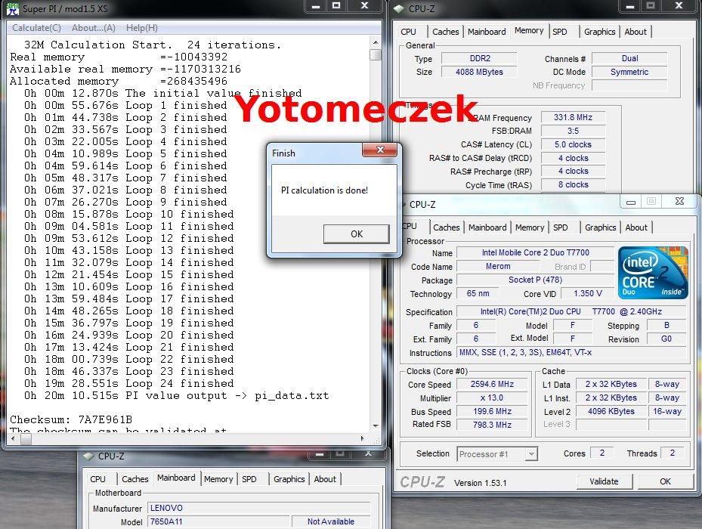Click the 4096 KBytes Level 2 cache value
This screenshot has width=702, height=529.
tap(611, 411)
